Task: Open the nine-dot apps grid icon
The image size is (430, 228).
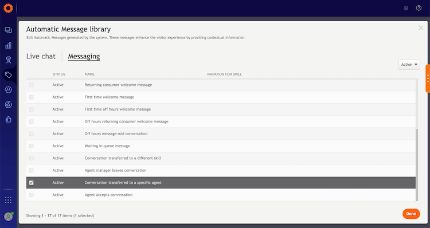Action: coord(8,200)
